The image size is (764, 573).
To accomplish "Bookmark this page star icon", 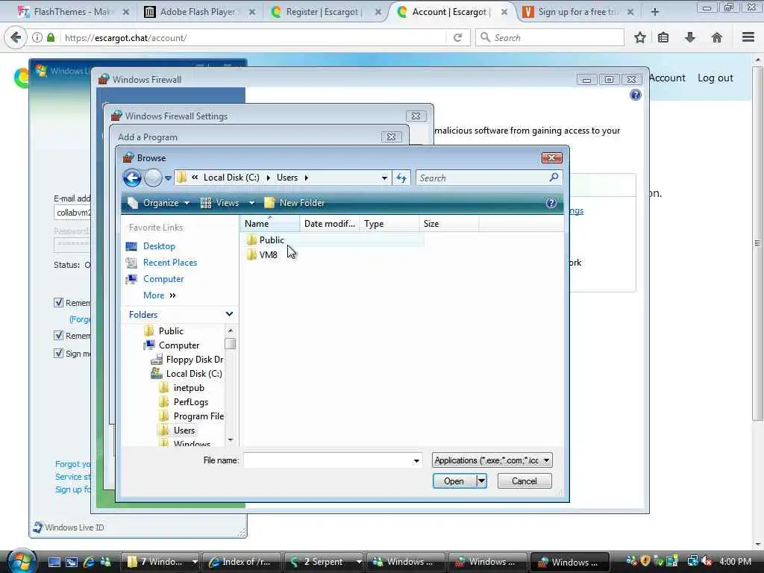I will (x=639, y=37).
